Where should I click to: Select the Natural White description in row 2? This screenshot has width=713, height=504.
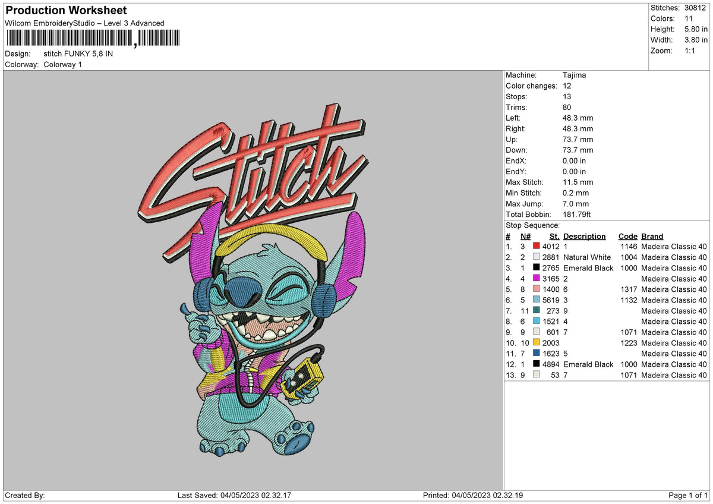[587, 257]
